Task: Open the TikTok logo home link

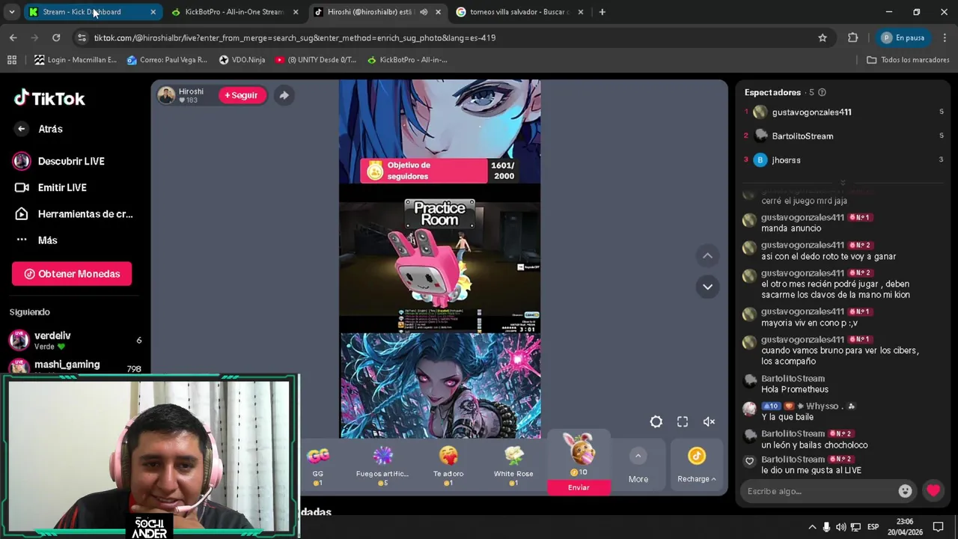Action: [x=49, y=98]
